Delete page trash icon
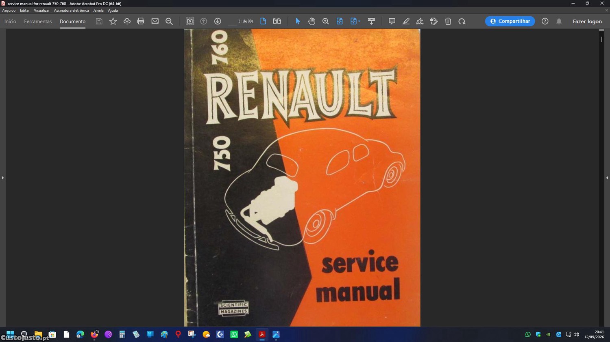Image resolution: width=610 pixels, height=342 pixels. click(x=448, y=21)
